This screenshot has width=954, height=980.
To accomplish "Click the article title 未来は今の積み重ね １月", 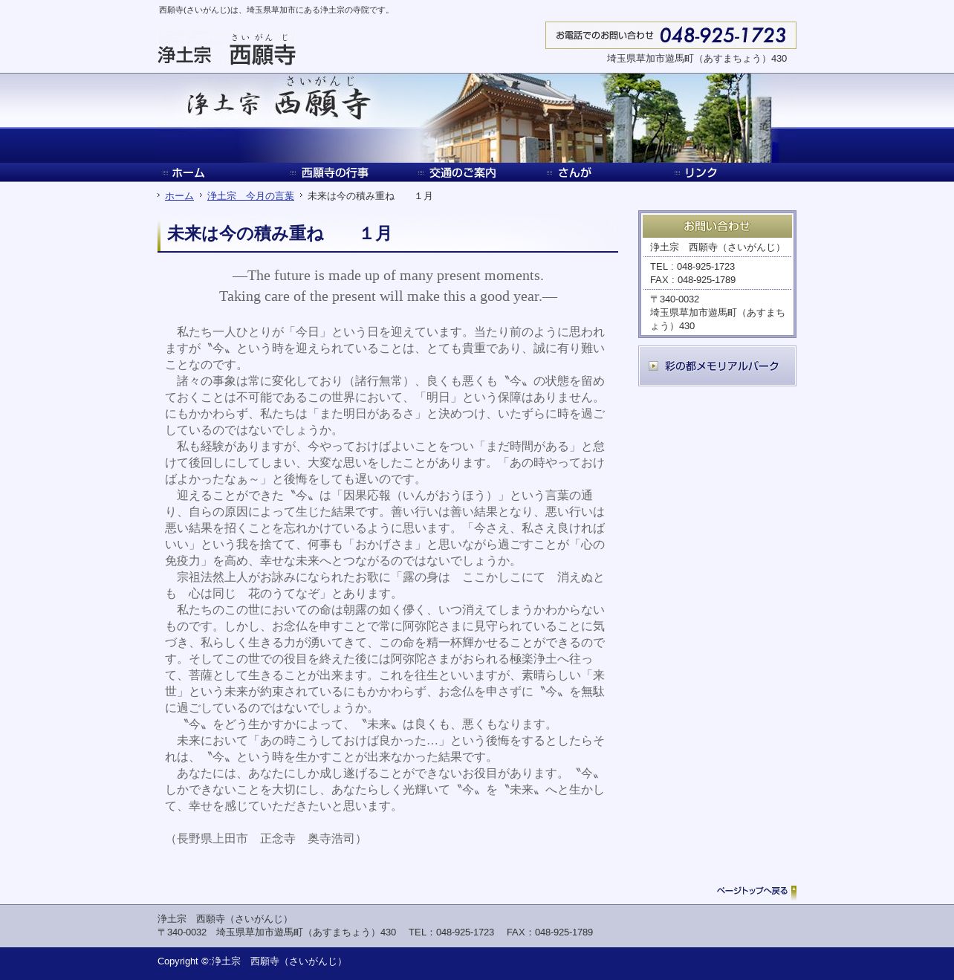I will 279,234.
